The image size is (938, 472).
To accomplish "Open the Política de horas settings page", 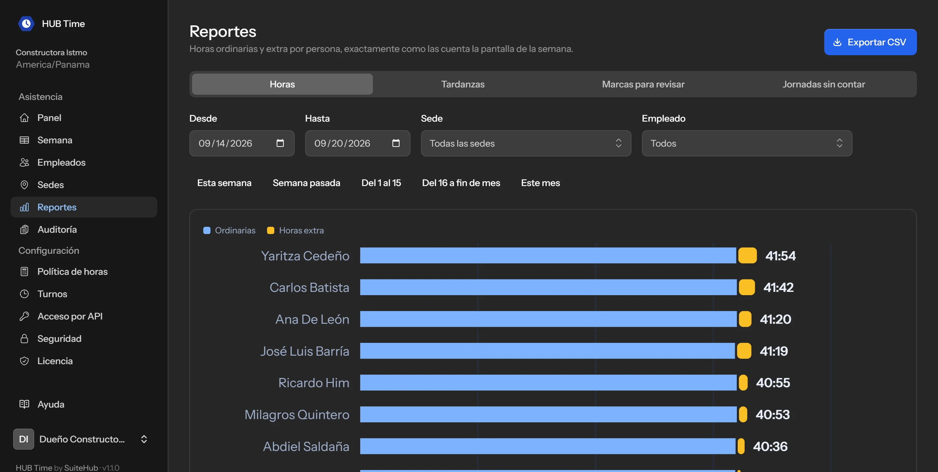I will [x=84, y=271].
